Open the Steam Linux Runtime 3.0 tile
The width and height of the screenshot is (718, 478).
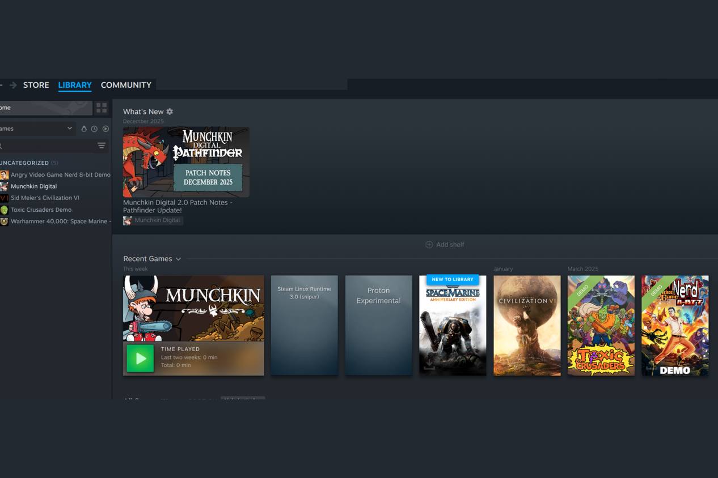[305, 326]
